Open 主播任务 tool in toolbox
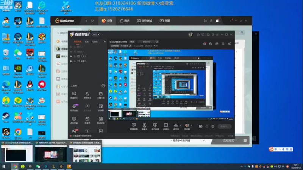303x170 pixels. tap(101, 95)
